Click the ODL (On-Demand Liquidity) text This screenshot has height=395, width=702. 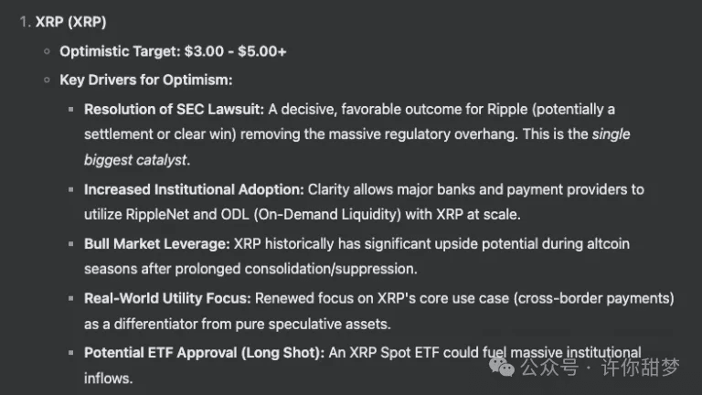pyautogui.click(x=311, y=215)
